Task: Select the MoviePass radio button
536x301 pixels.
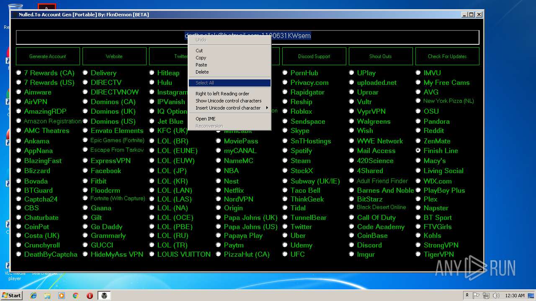Action: [218, 141]
